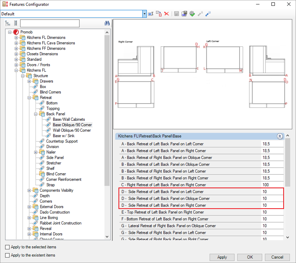Click the gear with green check icon
The height and width of the screenshot is (263, 296).
click(x=192, y=14)
